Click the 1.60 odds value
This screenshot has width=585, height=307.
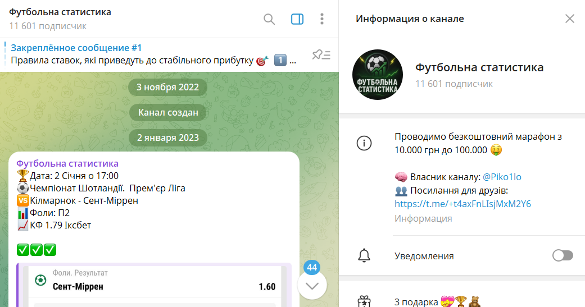click(267, 286)
